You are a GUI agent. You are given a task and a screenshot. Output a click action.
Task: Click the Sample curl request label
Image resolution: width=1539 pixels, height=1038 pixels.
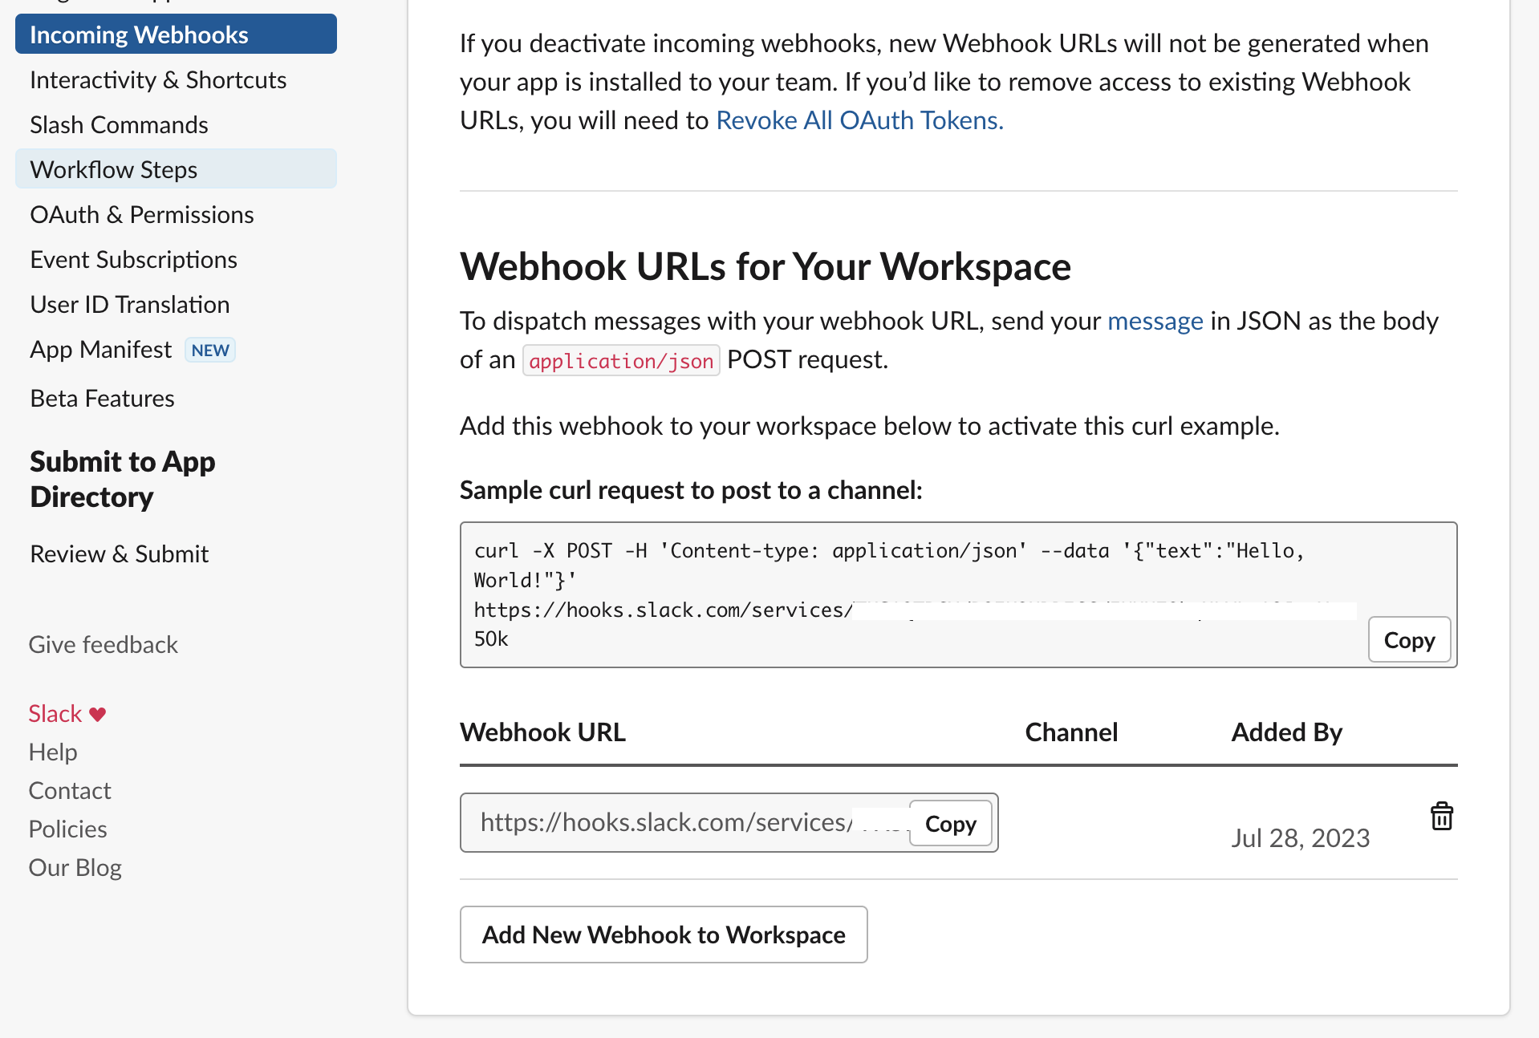[x=691, y=490]
